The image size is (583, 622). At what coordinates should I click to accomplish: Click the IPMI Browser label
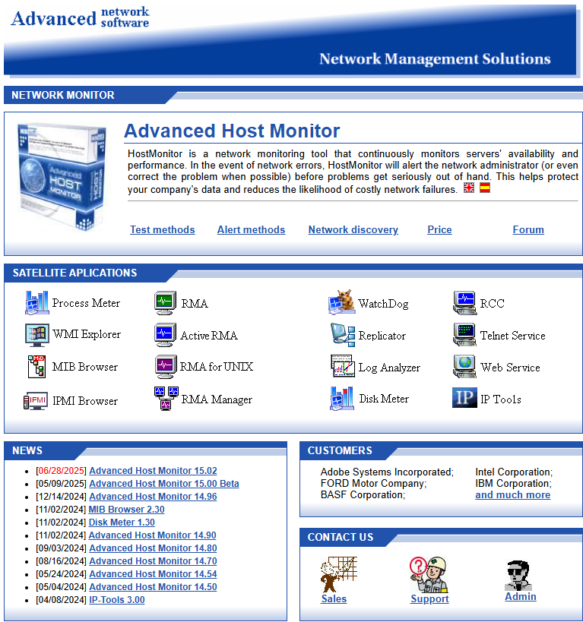[85, 401]
